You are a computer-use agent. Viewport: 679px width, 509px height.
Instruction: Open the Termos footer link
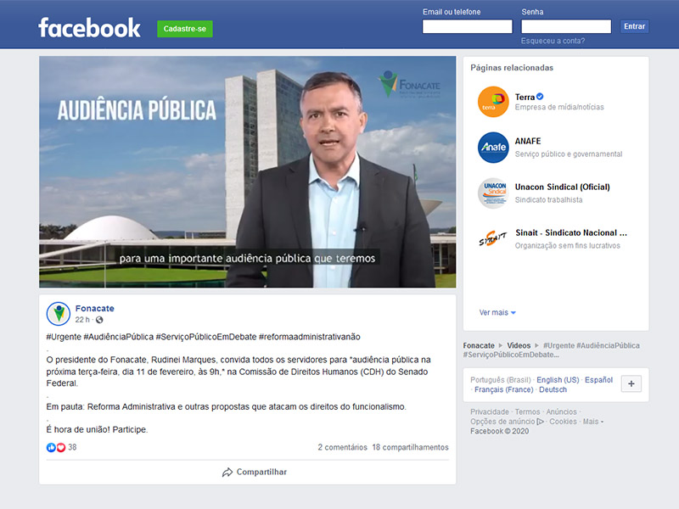[x=527, y=411]
